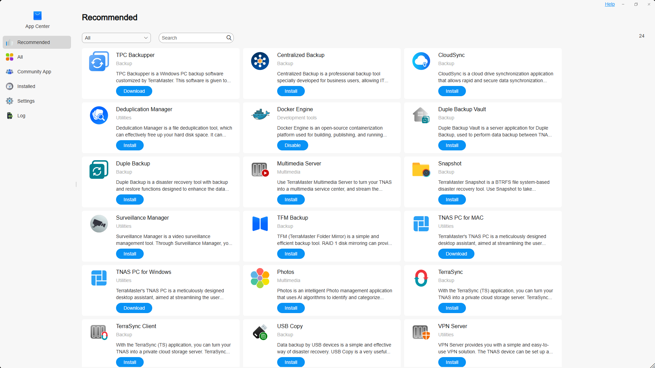Install Surveillance Manager

130,254
